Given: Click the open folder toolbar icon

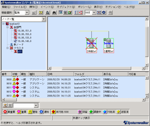Looking at the screenshot, I should [x=34, y=13].
